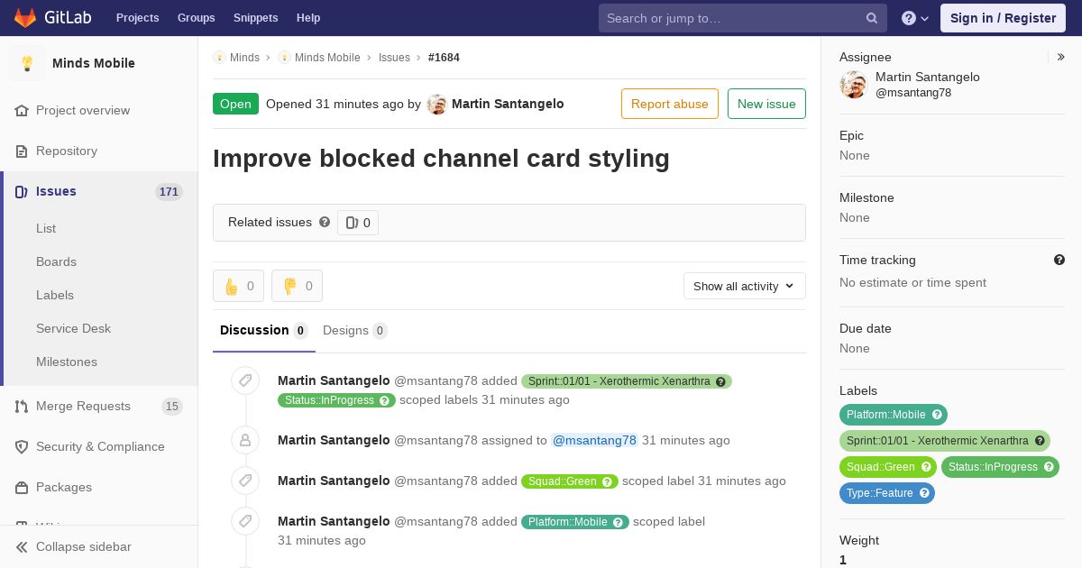
Task: Click help icon on sidebar Type::Feature
Action: point(924,493)
